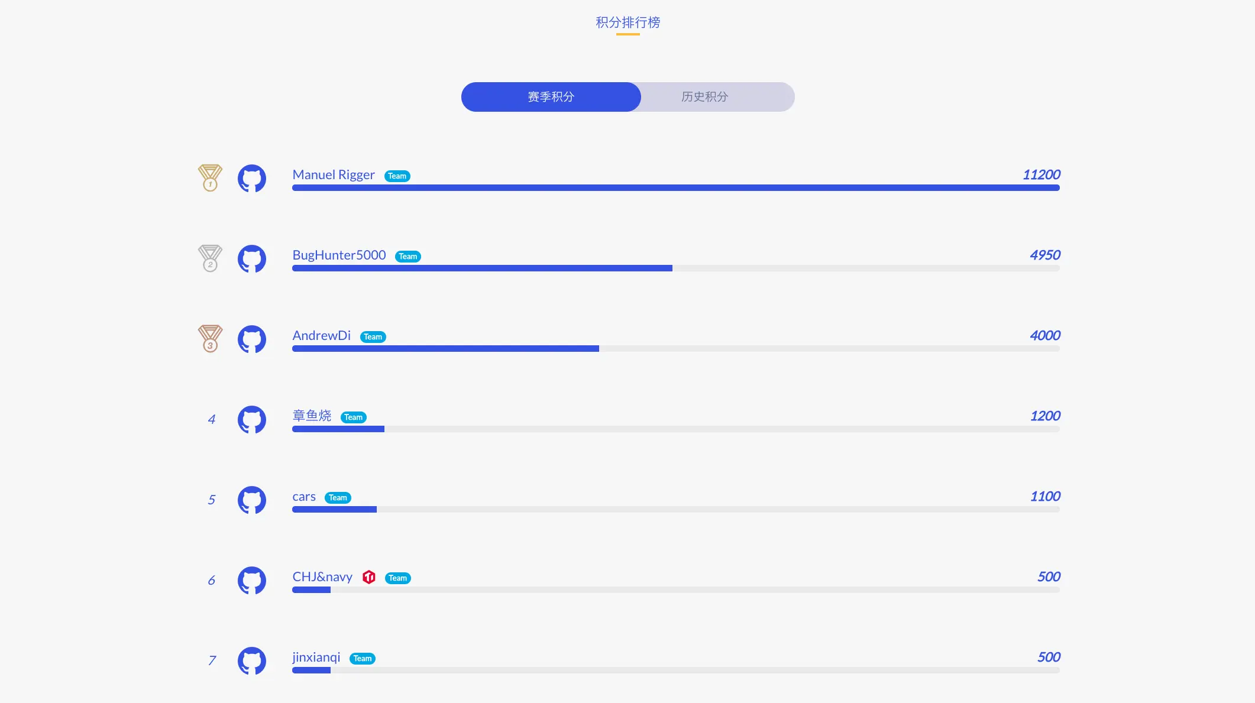This screenshot has width=1255, height=703.
Task: Open Manuel Rigger's GitHub avatar icon
Action: pyautogui.click(x=252, y=179)
